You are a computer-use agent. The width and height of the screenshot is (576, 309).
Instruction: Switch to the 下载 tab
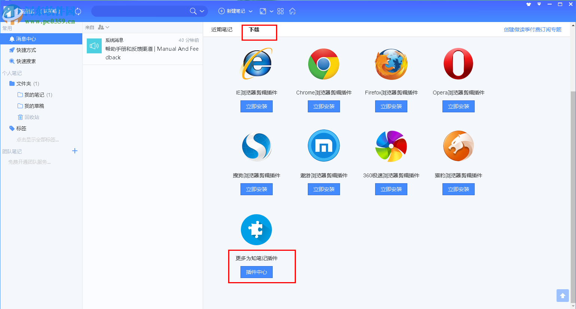click(254, 29)
